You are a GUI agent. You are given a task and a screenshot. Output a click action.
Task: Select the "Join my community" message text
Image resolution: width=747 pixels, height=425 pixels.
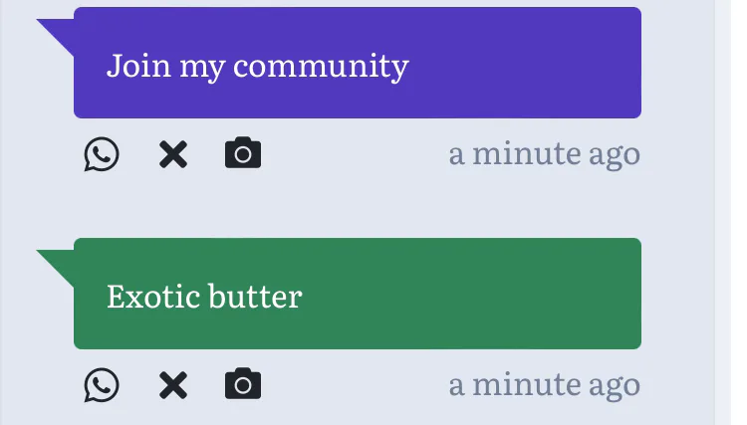point(257,67)
